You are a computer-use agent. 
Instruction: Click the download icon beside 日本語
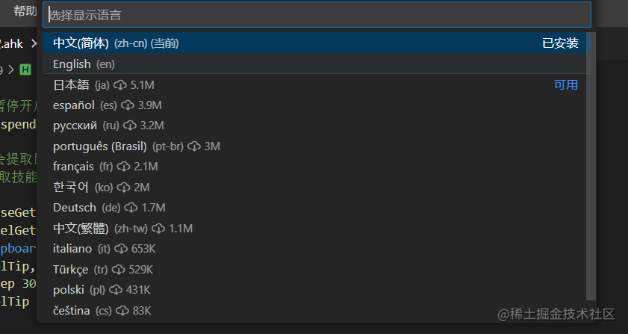click(x=120, y=85)
